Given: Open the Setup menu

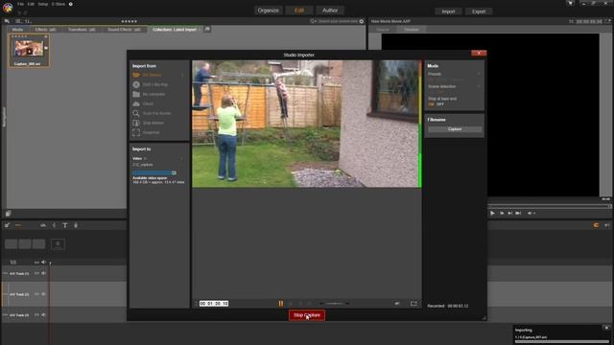Looking at the screenshot, I should pos(42,4).
